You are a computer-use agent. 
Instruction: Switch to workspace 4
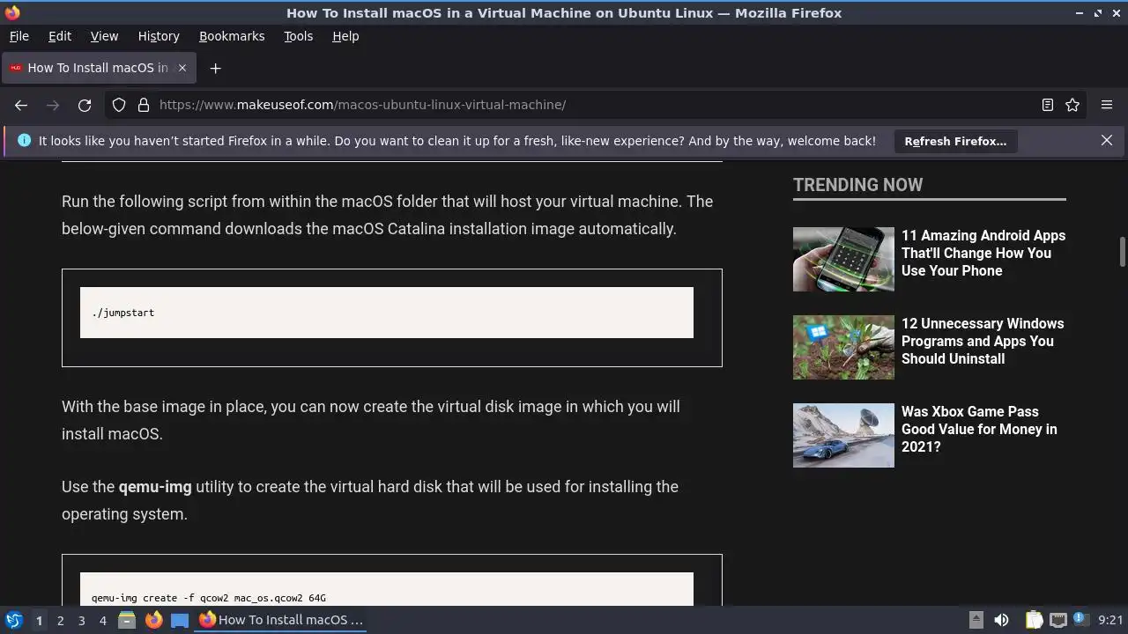click(x=102, y=620)
